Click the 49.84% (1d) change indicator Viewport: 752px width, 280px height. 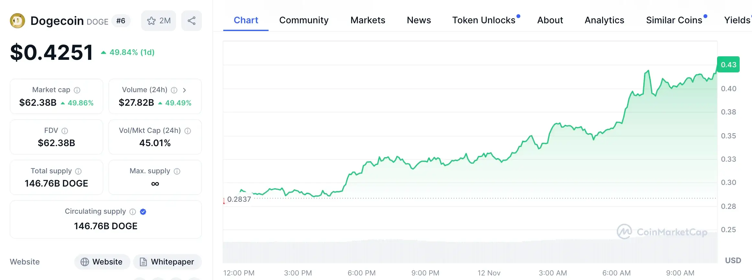coord(128,52)
